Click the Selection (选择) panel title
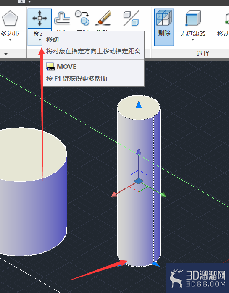The height and width of the screenshot is (293, 229). tap(203, 54)
